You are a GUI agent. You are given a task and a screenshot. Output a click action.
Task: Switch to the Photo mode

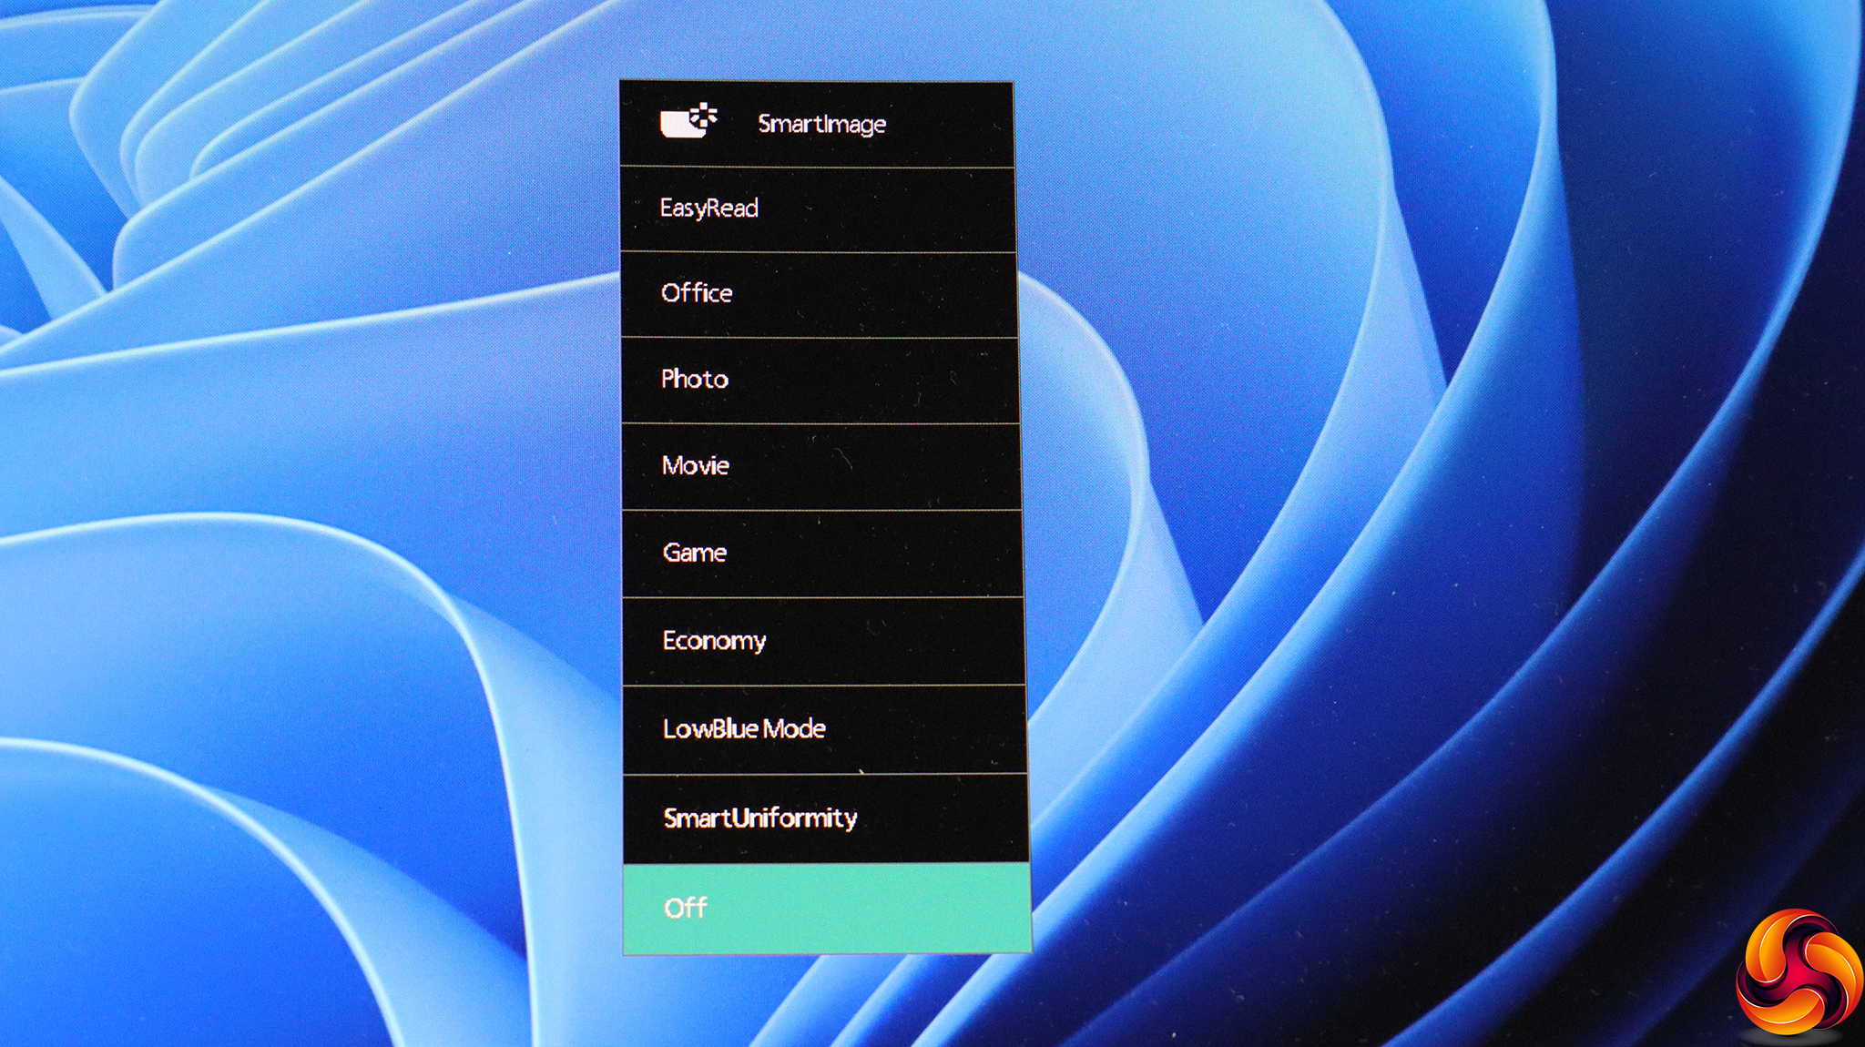(695, 379)
